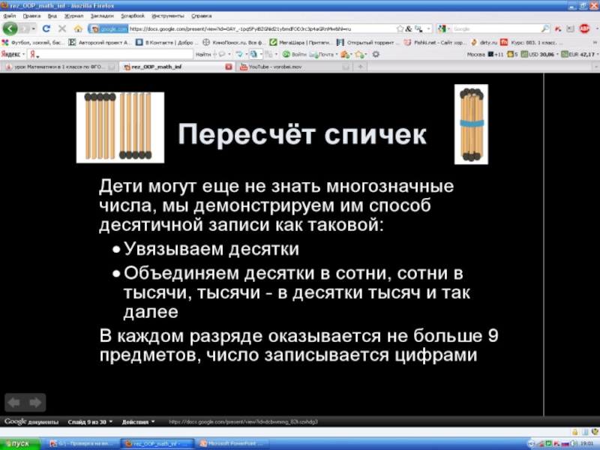The image size is (600, 450).
Task: Click the red Kaspersky K icon
Action: pos(558,28)
